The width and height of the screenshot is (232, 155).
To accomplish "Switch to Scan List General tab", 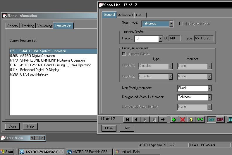I will 109,15.
